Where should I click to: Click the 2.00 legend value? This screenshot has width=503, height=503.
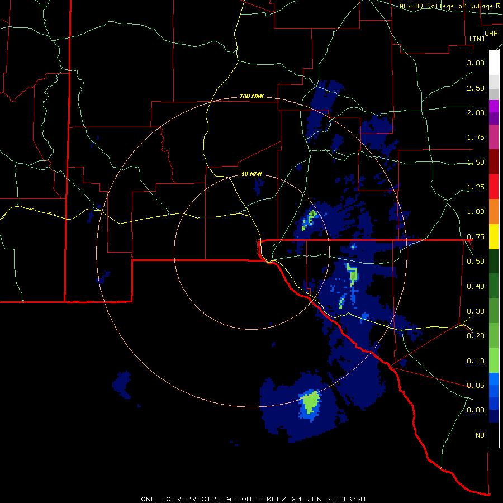tap(476, 112)
